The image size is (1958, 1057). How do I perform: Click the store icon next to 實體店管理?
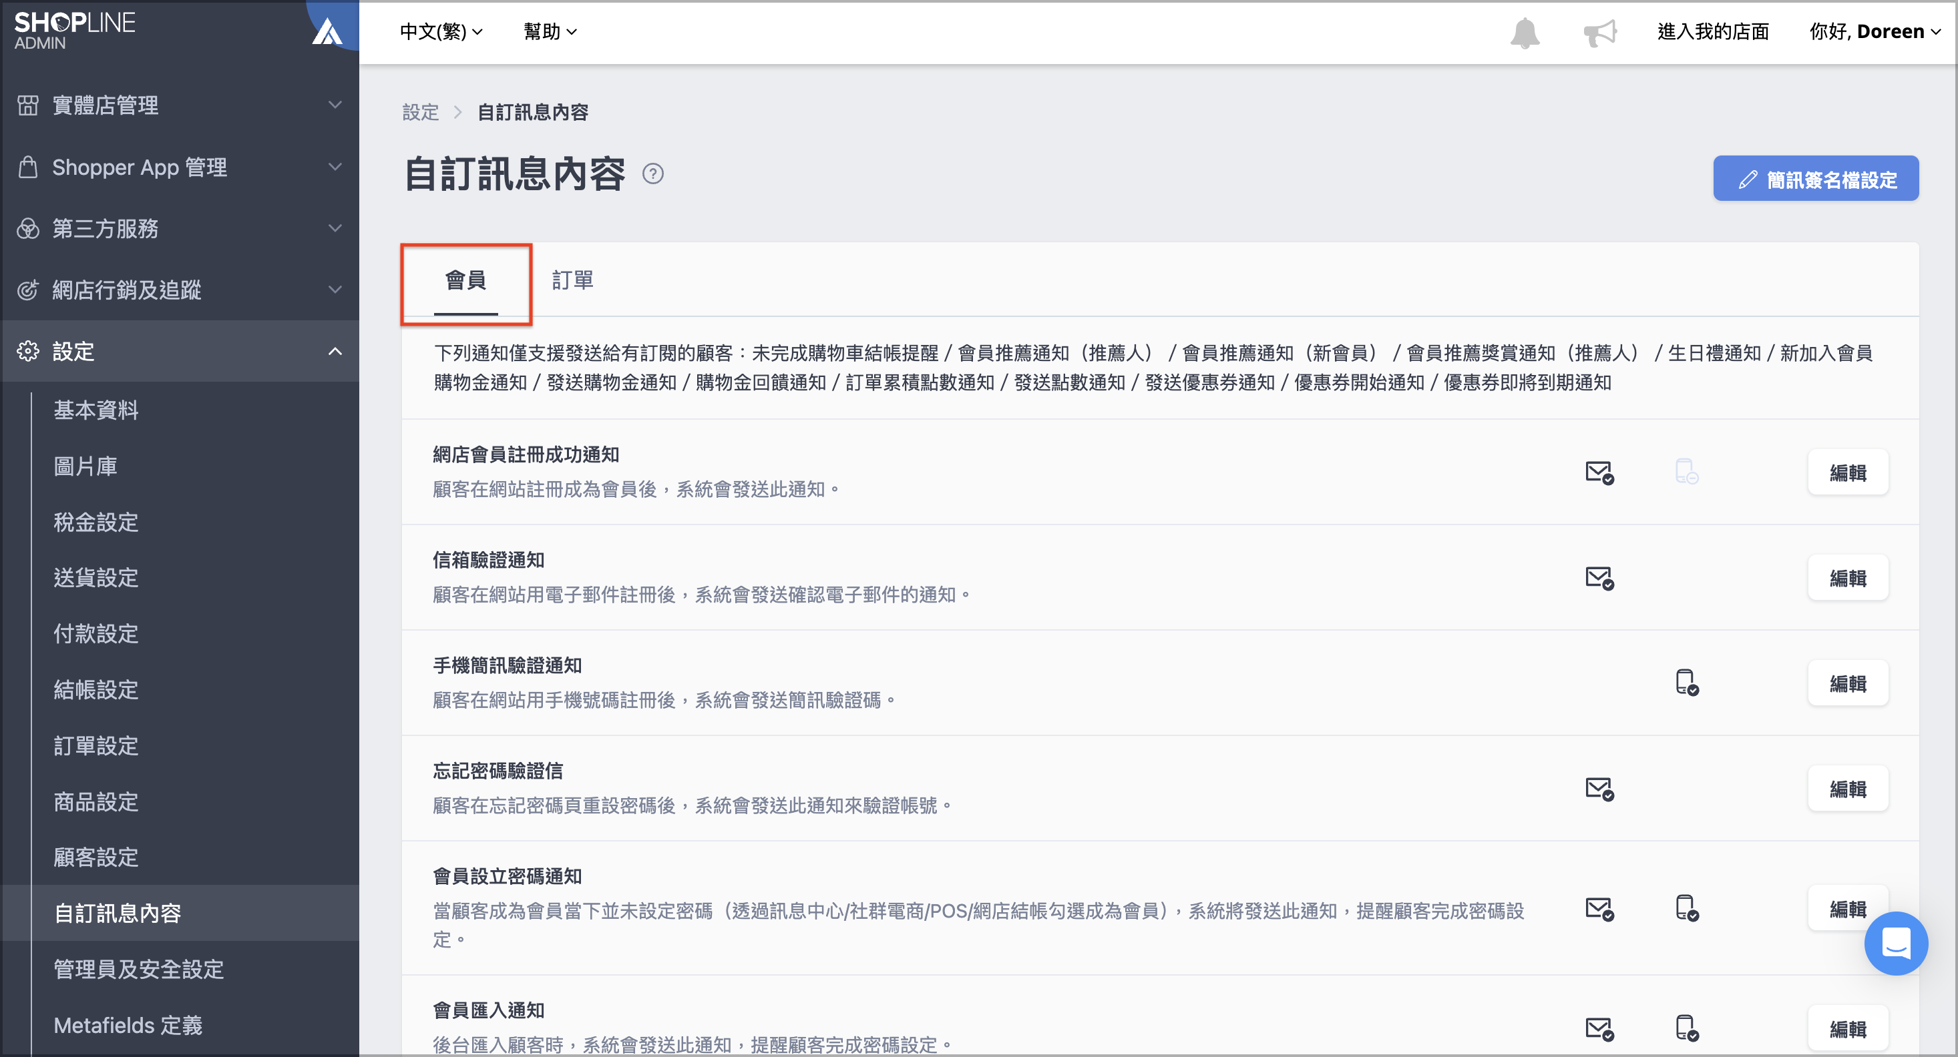point(28,105)
